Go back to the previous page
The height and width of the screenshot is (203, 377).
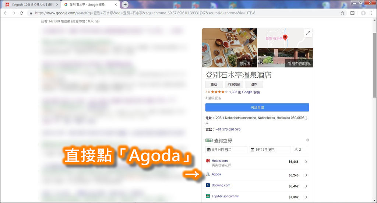point(6,13)
